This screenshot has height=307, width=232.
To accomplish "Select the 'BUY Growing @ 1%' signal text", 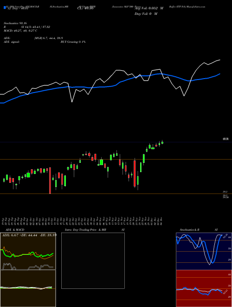I will point(73,42).
